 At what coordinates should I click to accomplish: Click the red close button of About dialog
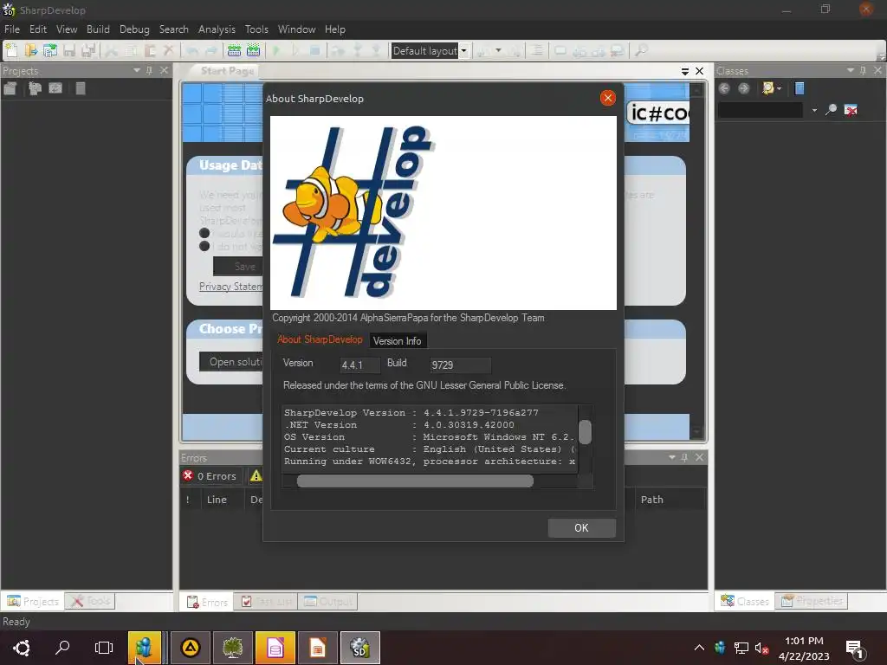pos(607,99)
